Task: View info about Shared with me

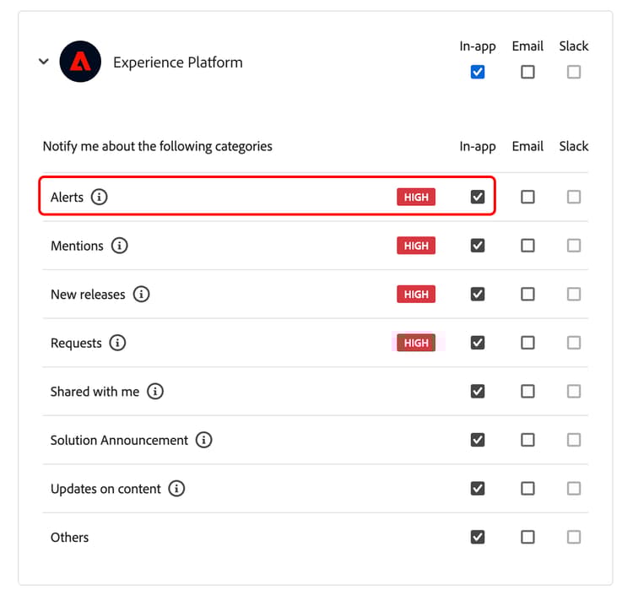Action: pos(155,392)
